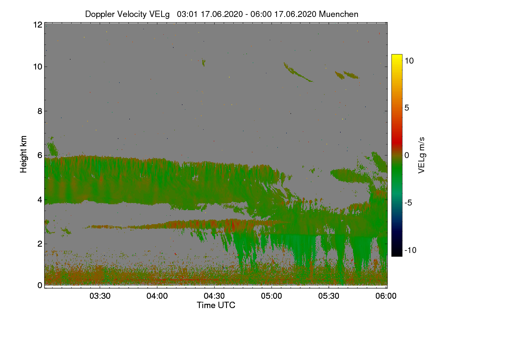Click the colorbar value '-10' at the bottom
Screen dimensions: 509x339
pos(410,250)
